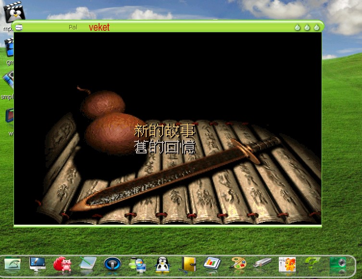The height and width of the screenshot is (279, 362).
Task: Open the green folder file manager in dock
Action: pos(12,264)
